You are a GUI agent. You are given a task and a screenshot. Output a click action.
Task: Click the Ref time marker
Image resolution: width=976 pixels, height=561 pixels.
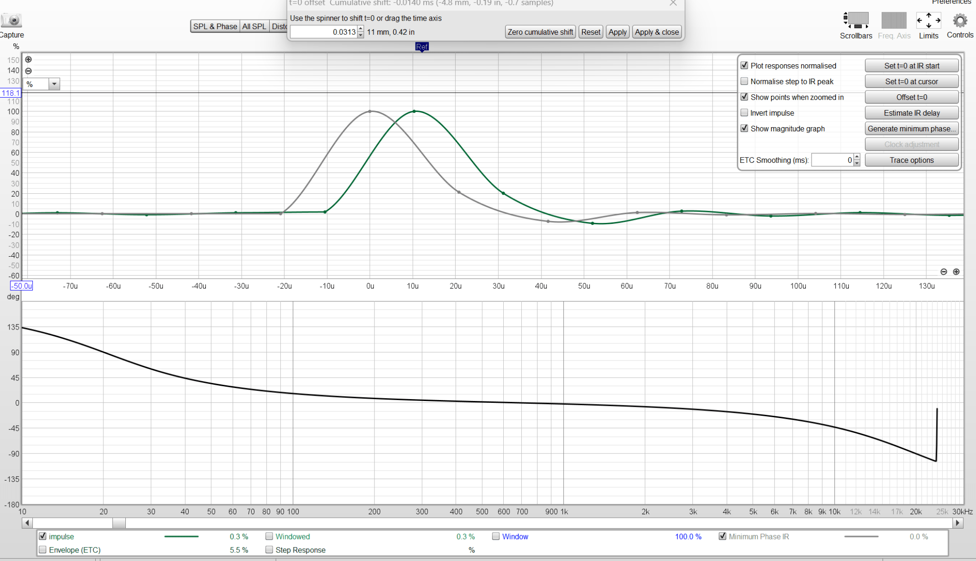pos(422,47)
